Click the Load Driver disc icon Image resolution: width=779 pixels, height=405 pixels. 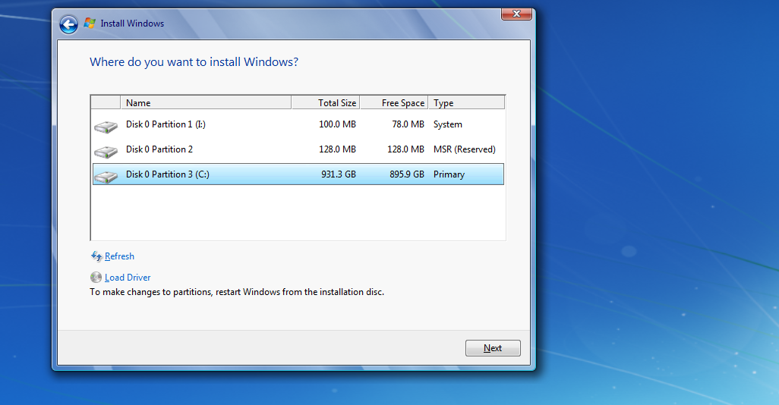[x=96, y=278]
